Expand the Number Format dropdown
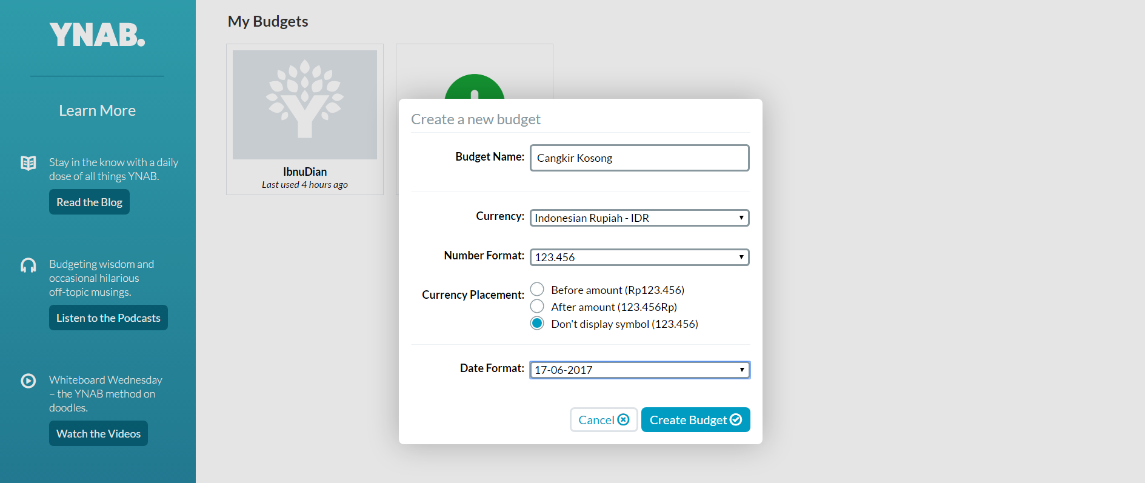The width and height of the screenshot is (1145, 483). (x=639, y=258)
